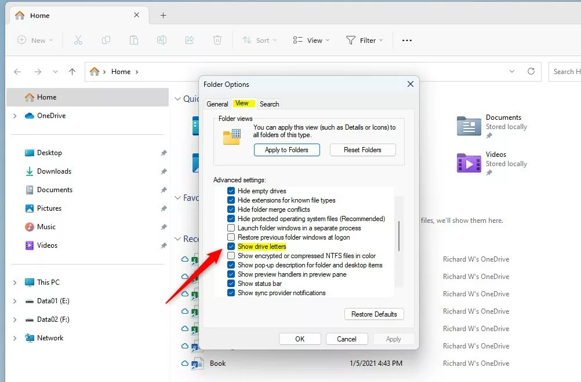
Task: Click the Delete trash icon
Action: (217, 40)
